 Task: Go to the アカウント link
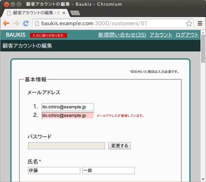pyautogui.click(x=161, y=35)
